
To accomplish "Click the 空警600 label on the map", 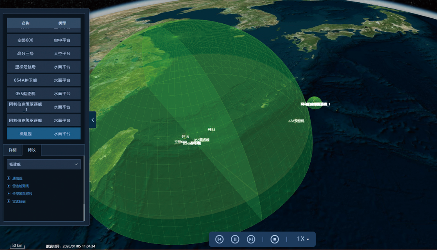I will point(180,142).
